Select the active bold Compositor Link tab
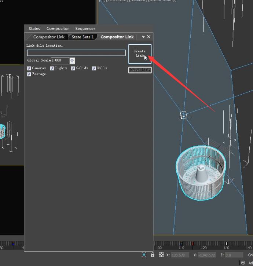The width and height of the screenshot is (253, 266). coord(117,37)
